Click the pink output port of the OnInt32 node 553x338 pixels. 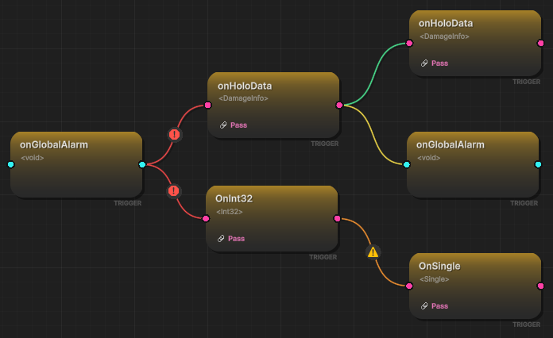coord(337,218)
